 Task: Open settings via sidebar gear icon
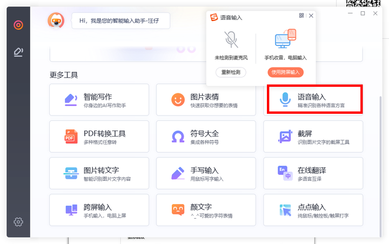click(x=18, y=222)
